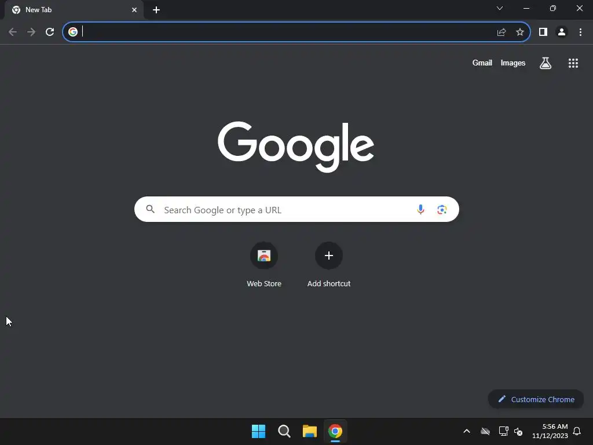The width and height of the screenshot is (593, 445).
Task: Show hidden system tray icons
Action: 467,431
